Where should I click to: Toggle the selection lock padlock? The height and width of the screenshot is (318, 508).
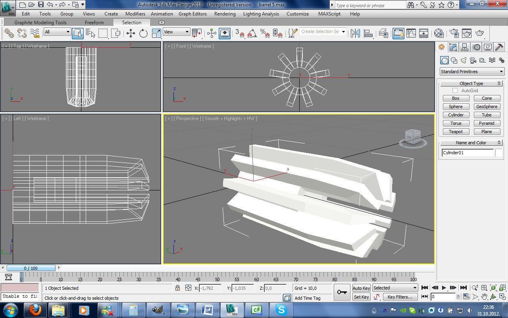tap(177, 288)
